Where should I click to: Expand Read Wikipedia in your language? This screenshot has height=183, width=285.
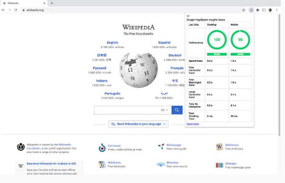coord(138,124)
